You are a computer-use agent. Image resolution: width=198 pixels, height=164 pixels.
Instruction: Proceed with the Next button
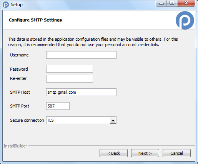point(145,153)
